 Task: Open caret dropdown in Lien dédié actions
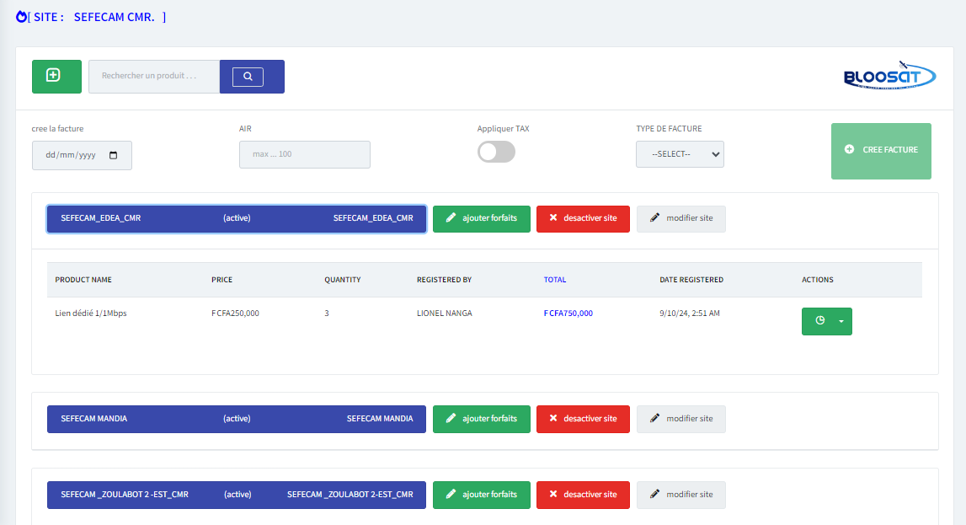[x=841, y=321]
